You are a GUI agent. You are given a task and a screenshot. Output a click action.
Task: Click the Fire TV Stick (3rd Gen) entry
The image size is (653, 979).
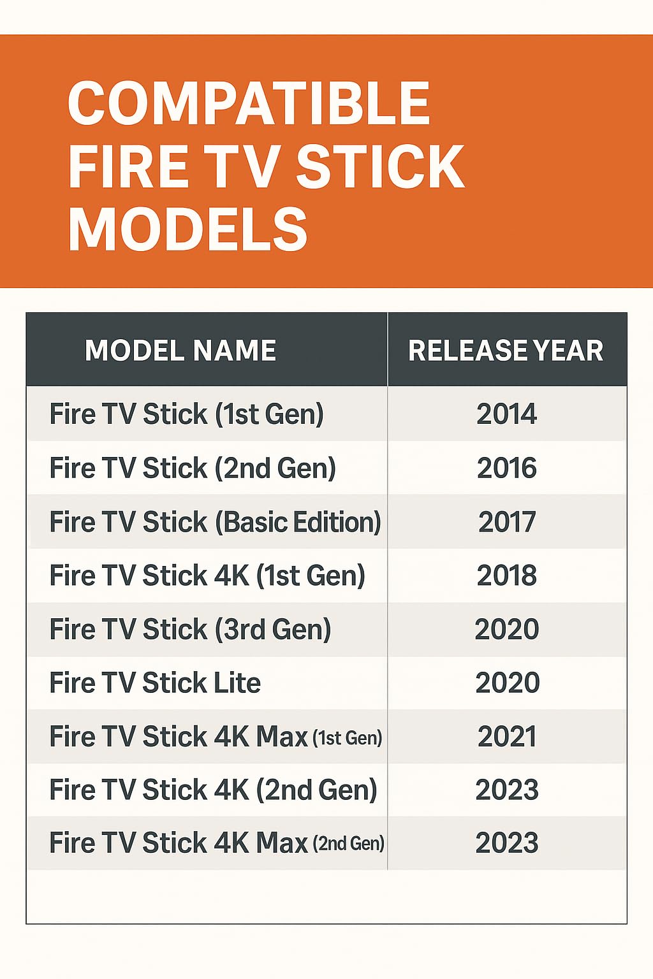click(190, 629)
